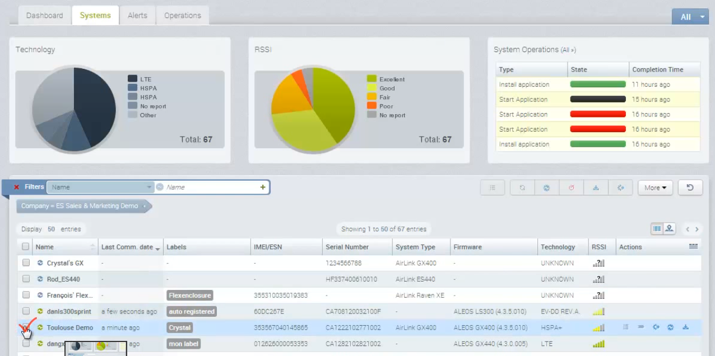Open the Operations tab
The width and height of the screenshot is (715, 356).
(182, 16)
